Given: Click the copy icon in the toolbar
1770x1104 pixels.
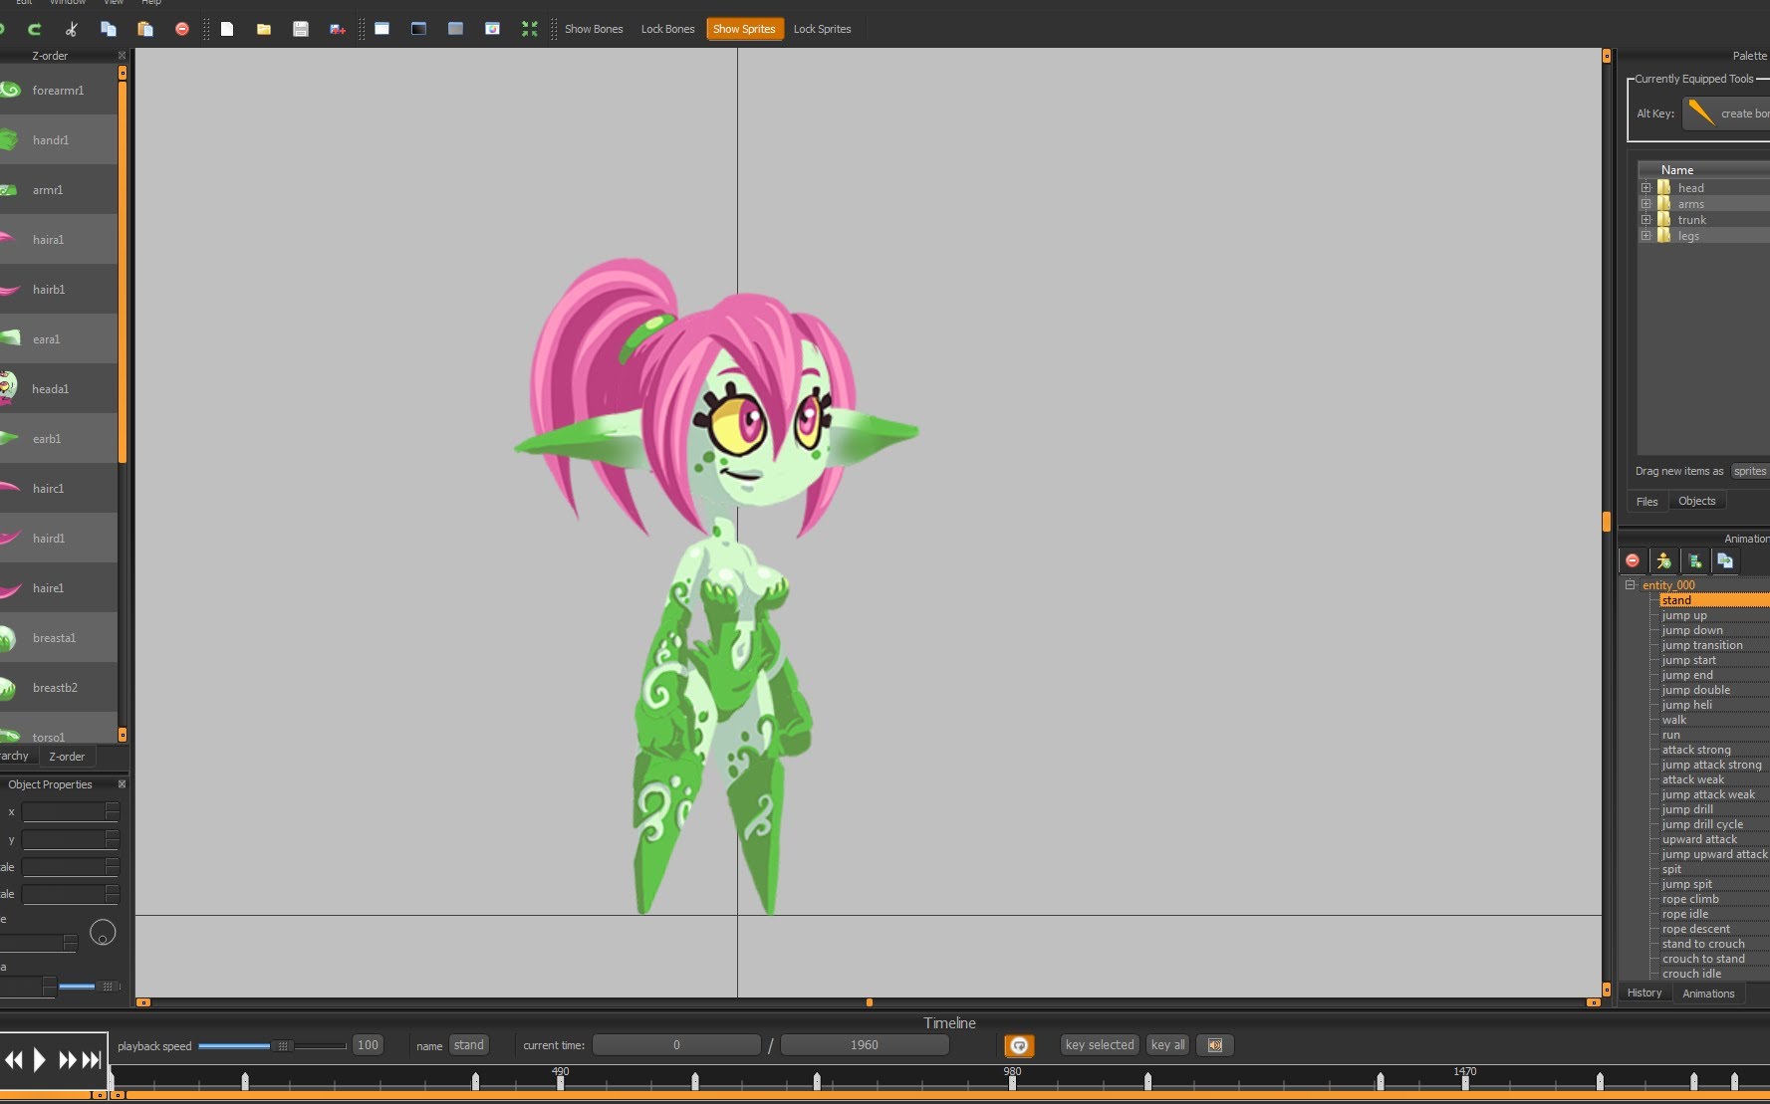Looking at the screenshot, I should (109, 29).
